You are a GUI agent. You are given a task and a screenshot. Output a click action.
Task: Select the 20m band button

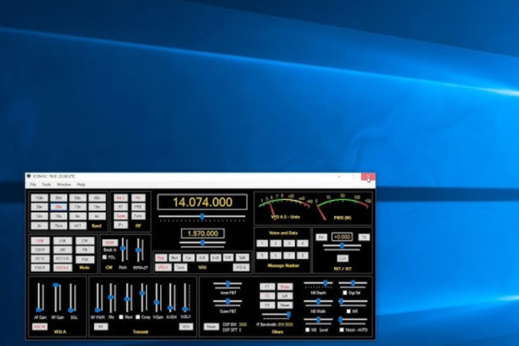click(59, 207)
